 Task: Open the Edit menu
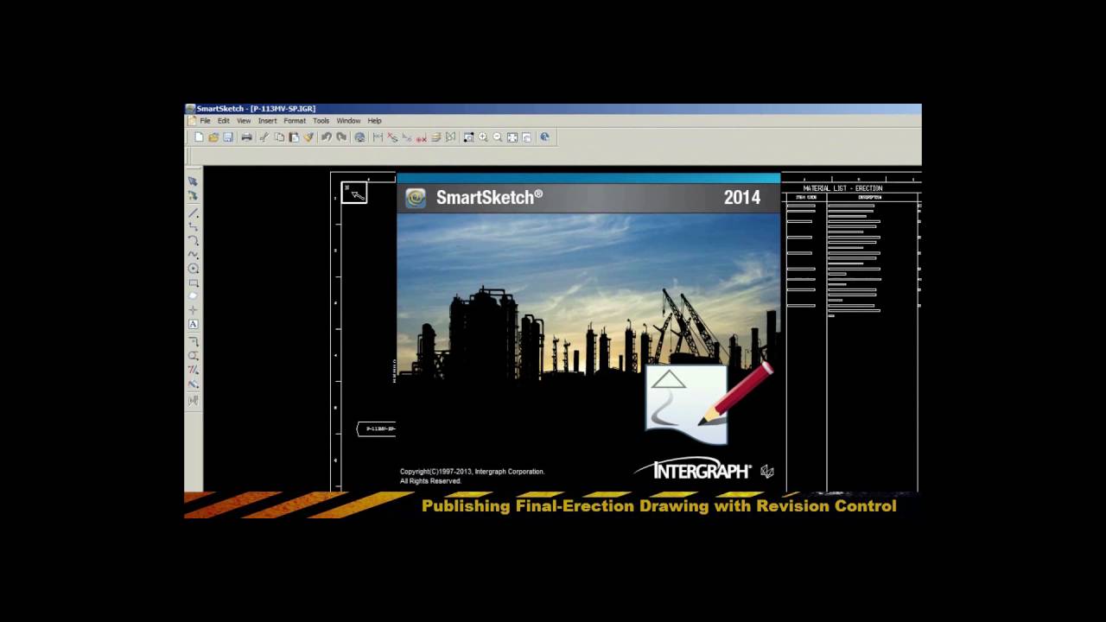pyautogui.click(x=224, y=121)
